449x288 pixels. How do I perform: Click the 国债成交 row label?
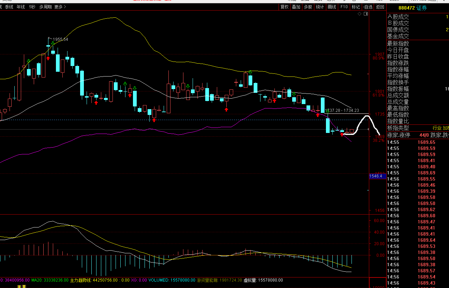[398, 30]
